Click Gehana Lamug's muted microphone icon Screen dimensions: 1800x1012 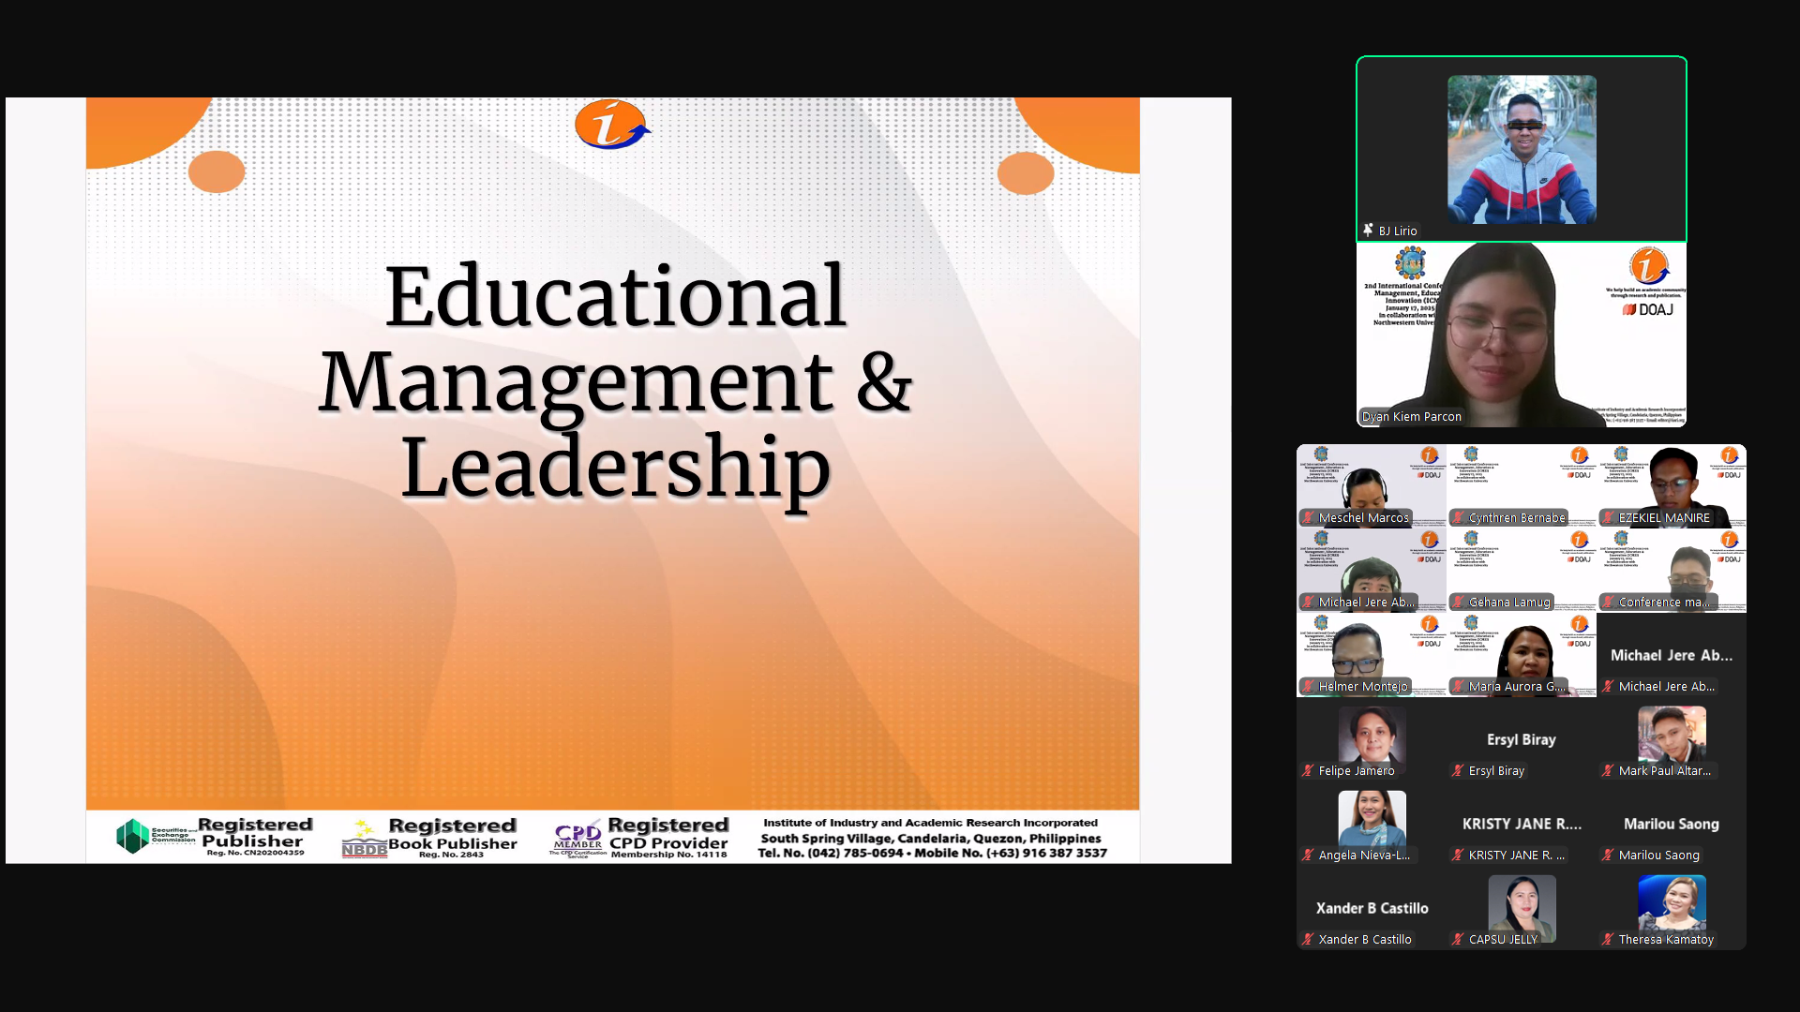pyautogui.click(x=1458, y=602)
